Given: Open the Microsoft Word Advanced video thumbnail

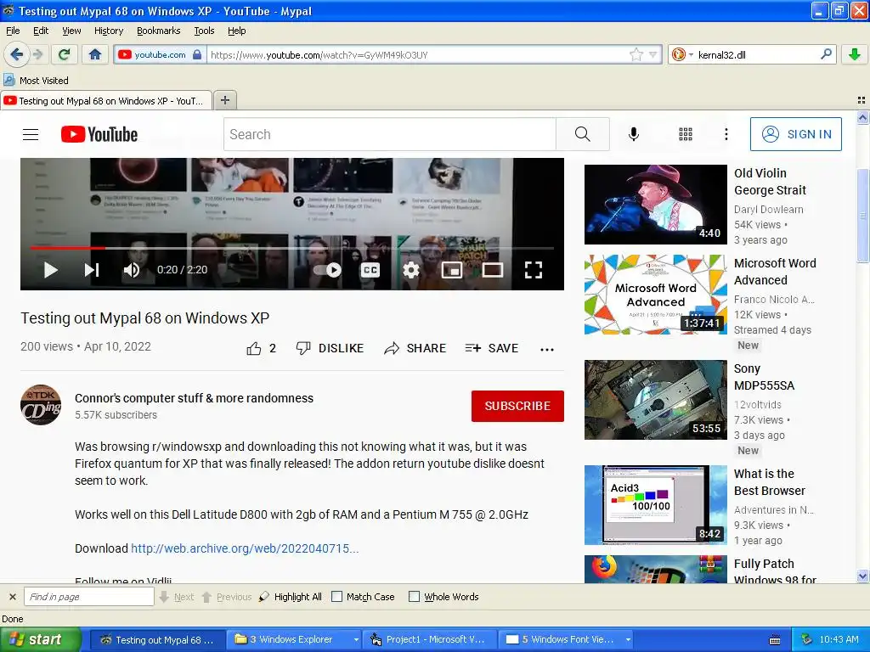Looking at the screenshot, I should click(x=655, y=295).
